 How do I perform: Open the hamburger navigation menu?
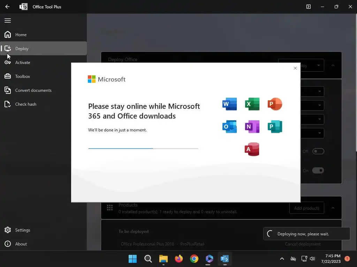8,21
